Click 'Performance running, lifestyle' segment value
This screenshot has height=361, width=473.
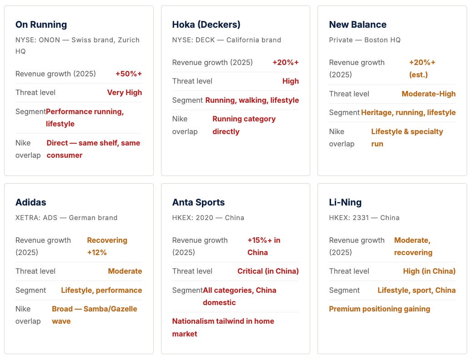tap(85, 118)
